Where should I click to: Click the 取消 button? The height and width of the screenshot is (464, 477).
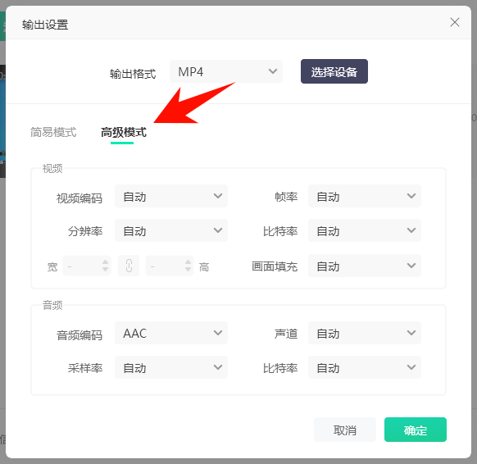(x=345, y=430)
